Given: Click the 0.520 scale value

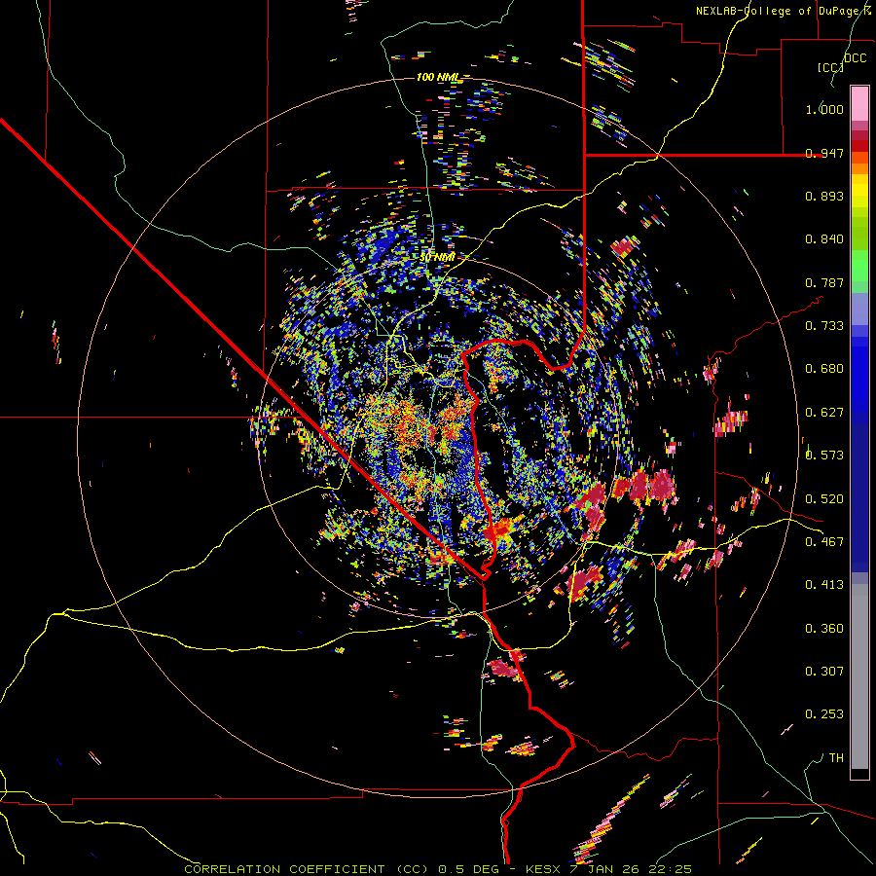Looking at the screenshot, I should (824, 499).
